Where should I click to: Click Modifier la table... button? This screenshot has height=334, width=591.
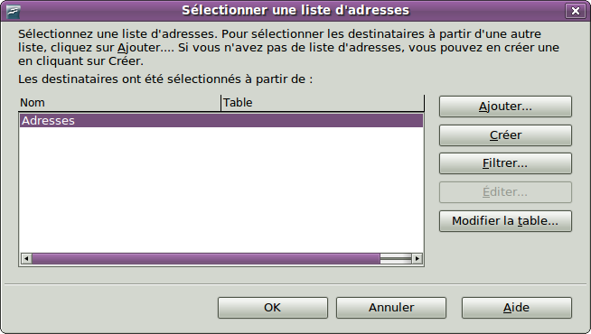[x=505, y=221]
